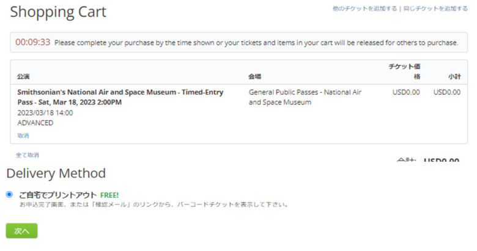This screenshot has width=477, height=251.
Task: Click the 他のチケットを追加する link
Action: coord(364,9)
